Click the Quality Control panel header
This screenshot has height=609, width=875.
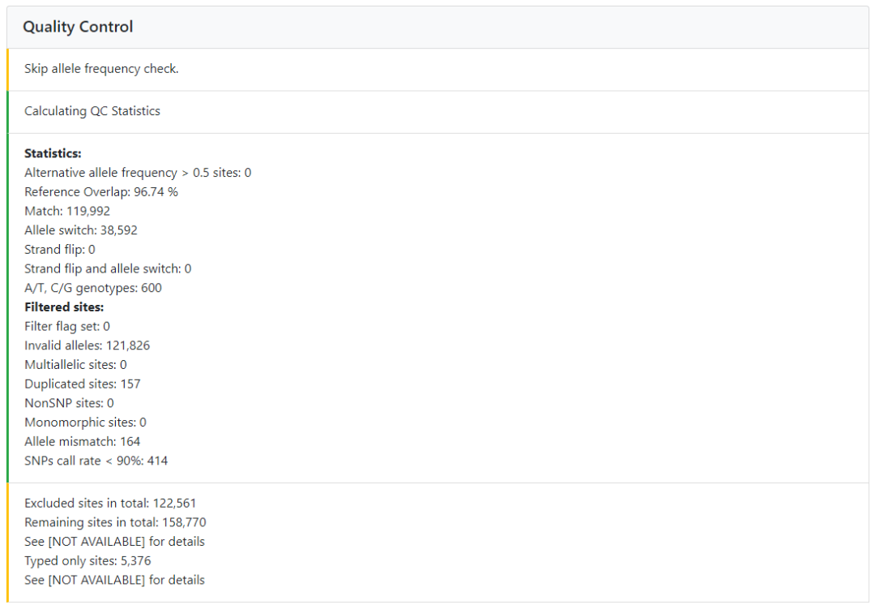[x=78, y=27]
